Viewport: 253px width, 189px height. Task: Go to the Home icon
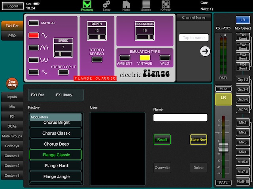126,6
